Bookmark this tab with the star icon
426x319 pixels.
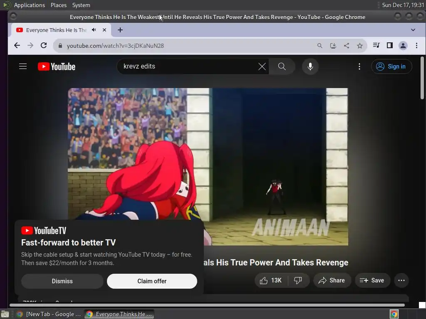[360, 46]
